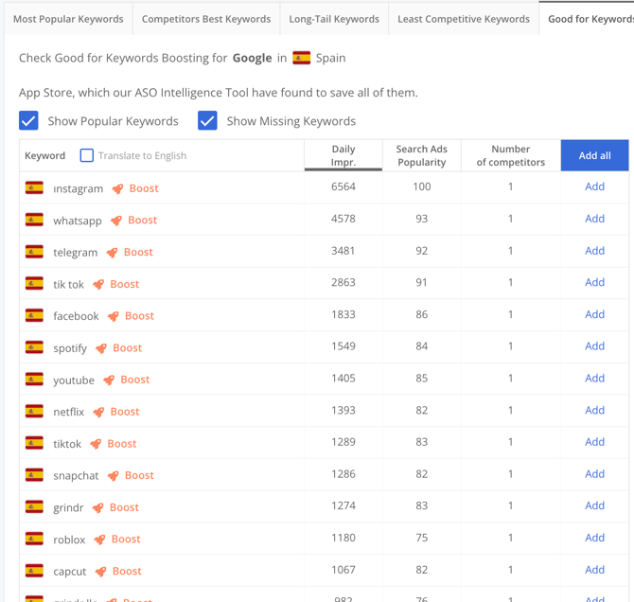
Task: Click the rocket Boost icon beside roblox
Action: point(99,540)
